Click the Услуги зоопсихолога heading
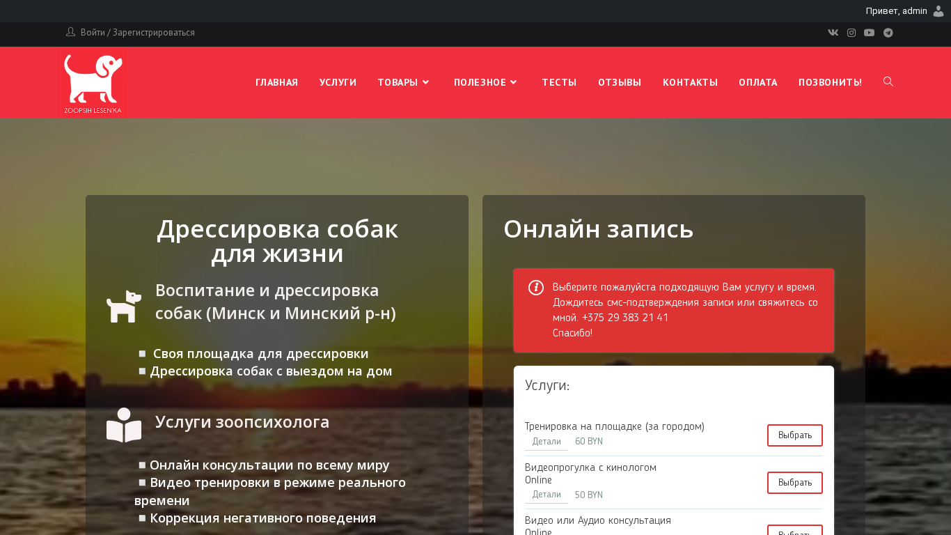 click(x=242, y=422)
